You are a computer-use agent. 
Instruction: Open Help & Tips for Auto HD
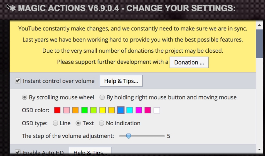click(x=90, y=152)
